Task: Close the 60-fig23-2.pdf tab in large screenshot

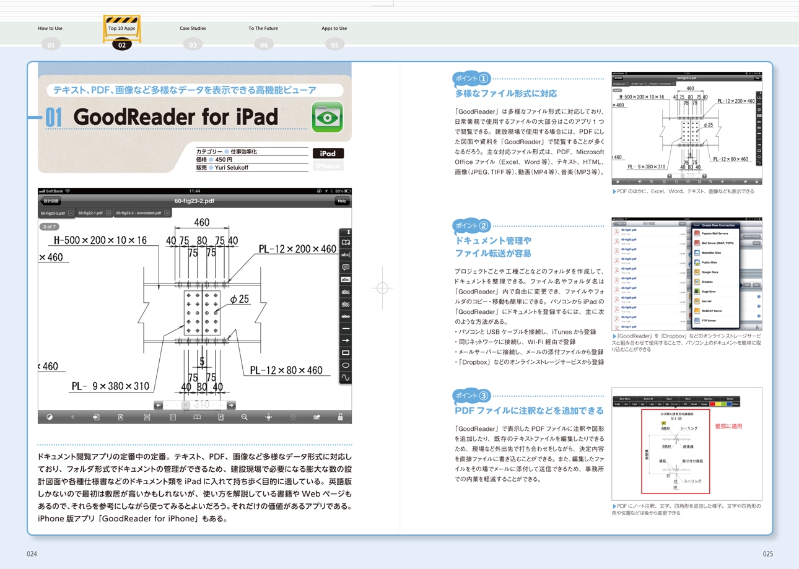Action: point(71,213)
